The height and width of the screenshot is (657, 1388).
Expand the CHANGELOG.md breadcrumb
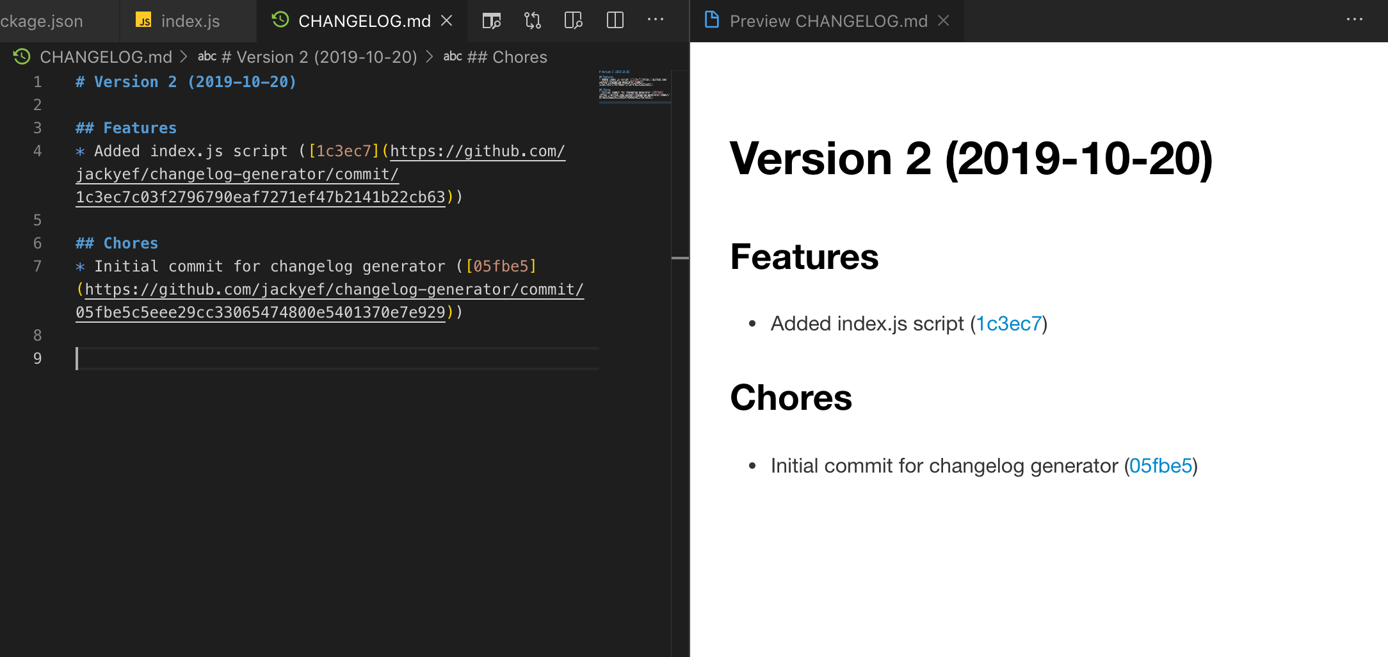click(x=106, y=57)
